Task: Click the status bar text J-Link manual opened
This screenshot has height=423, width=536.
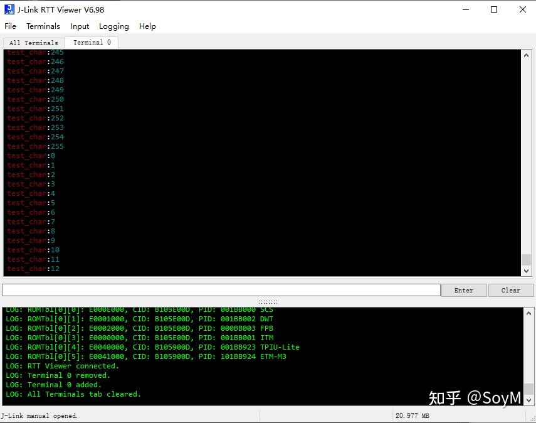Action: coord(39,415)
